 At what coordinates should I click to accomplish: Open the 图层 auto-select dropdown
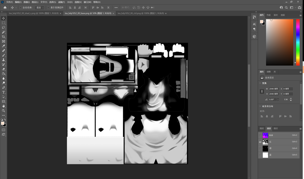pos(40,8)
